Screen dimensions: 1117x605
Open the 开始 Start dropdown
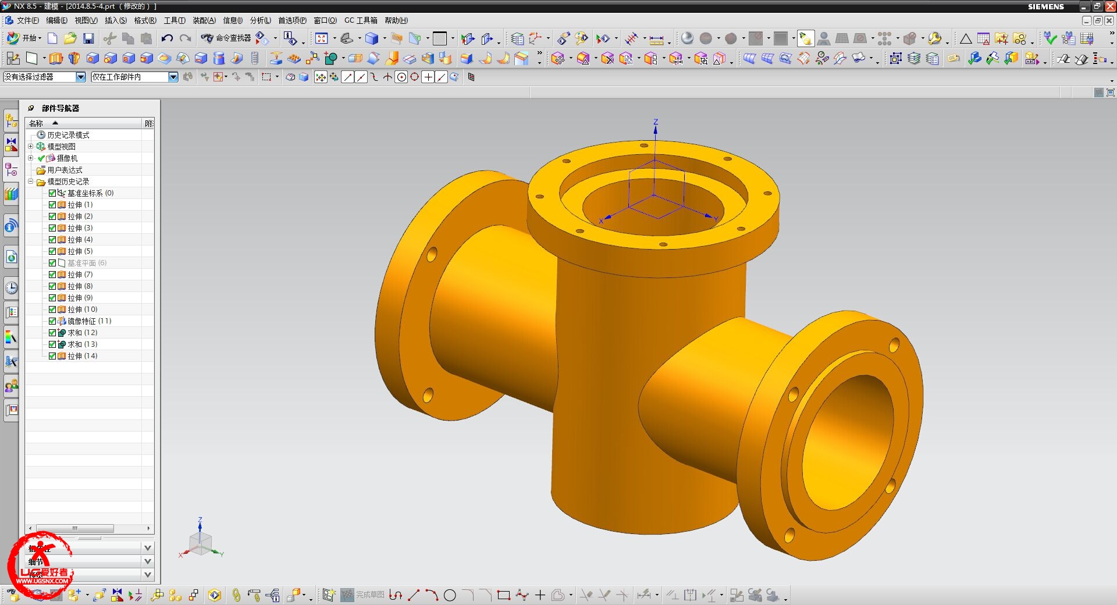pyautogui.click(x=23, y=38)
